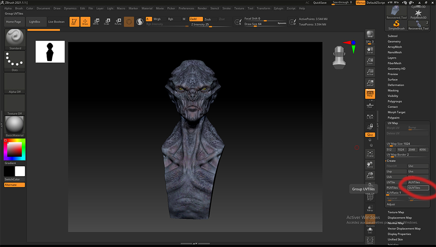
Task: Open the Zplugin menu
Action: point(278,8)
